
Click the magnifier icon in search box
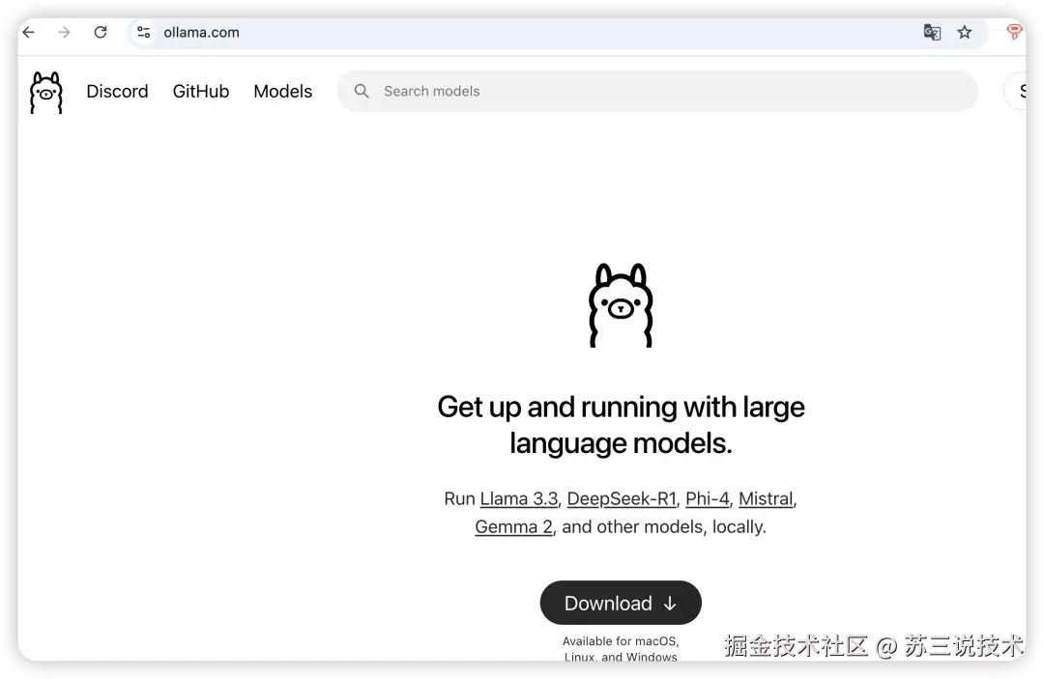tap(362, 91)
